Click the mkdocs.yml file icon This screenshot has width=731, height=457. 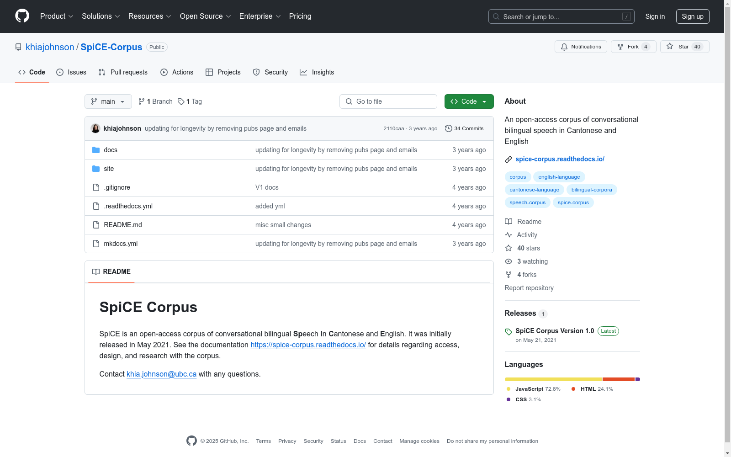tap(96, 244)
